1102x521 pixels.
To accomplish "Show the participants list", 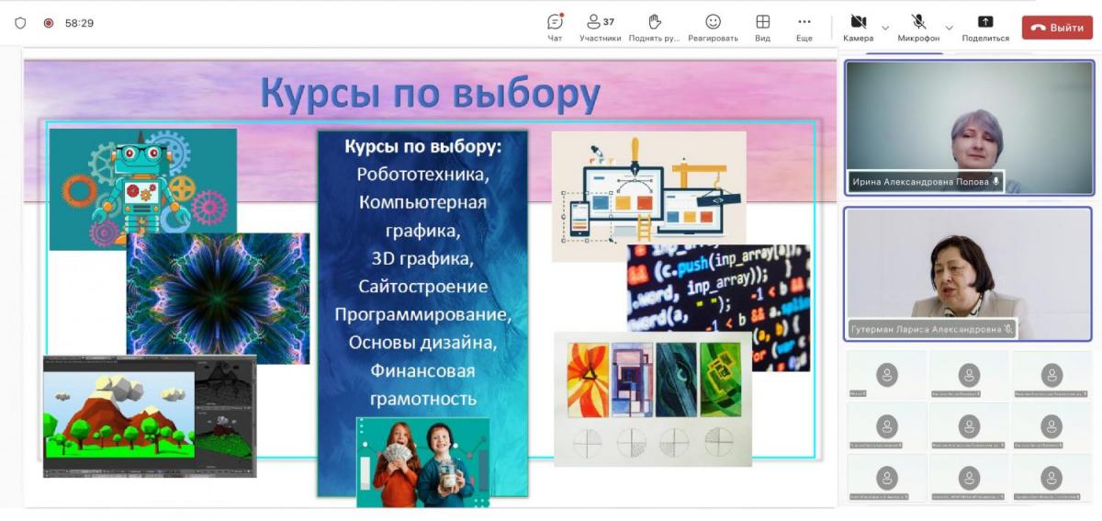I will [x=600, y=27].
